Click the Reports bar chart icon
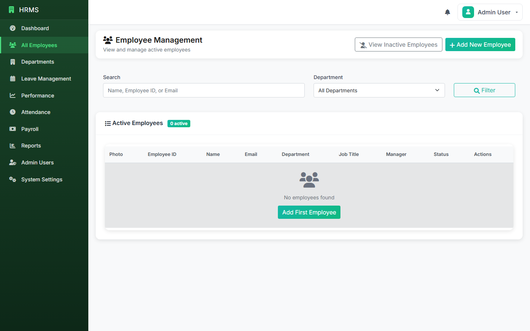 13,146
